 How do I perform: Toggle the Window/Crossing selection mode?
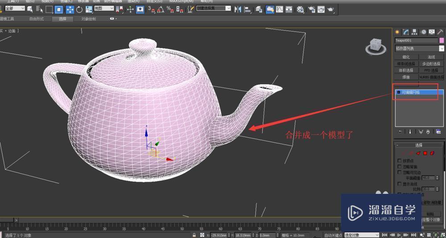pyautogui.click(x=59, y=9)
